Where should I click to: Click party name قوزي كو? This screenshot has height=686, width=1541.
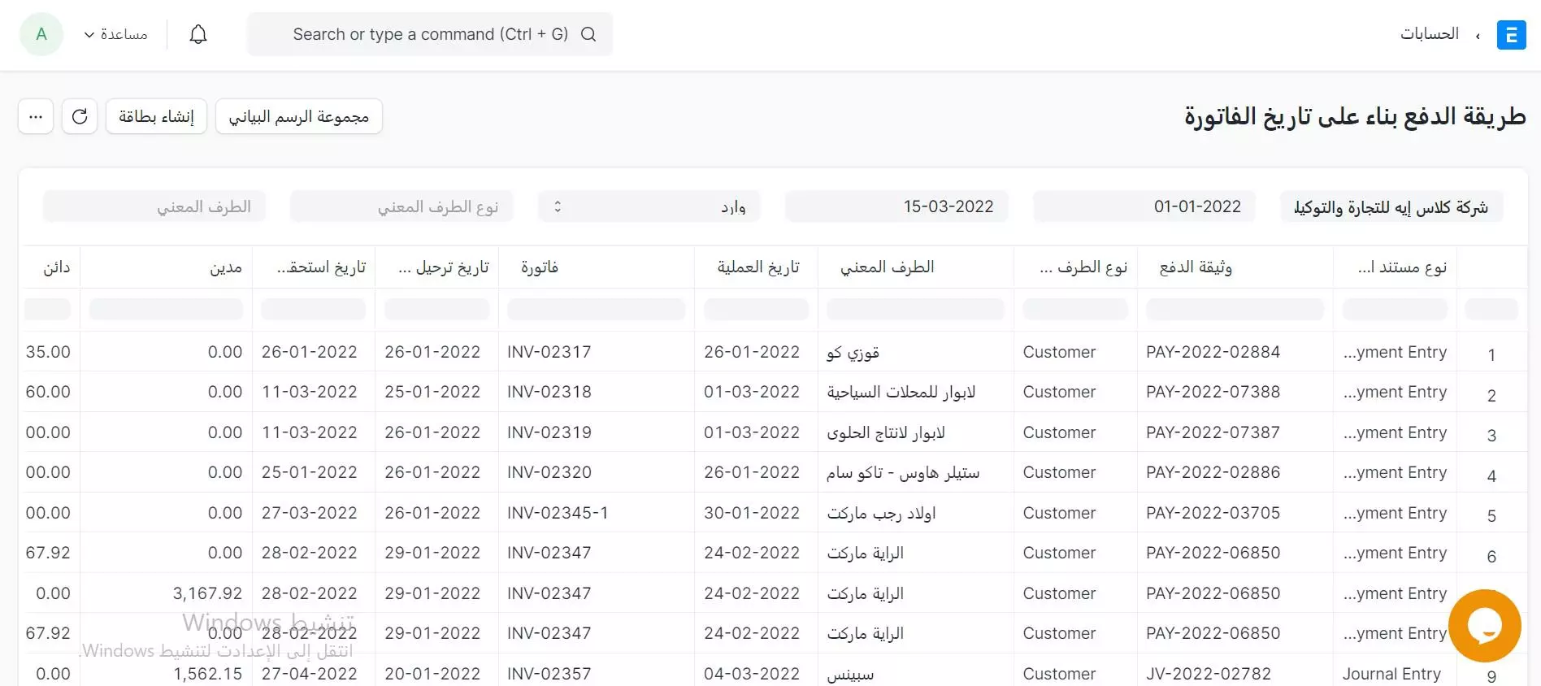point(853,352)
